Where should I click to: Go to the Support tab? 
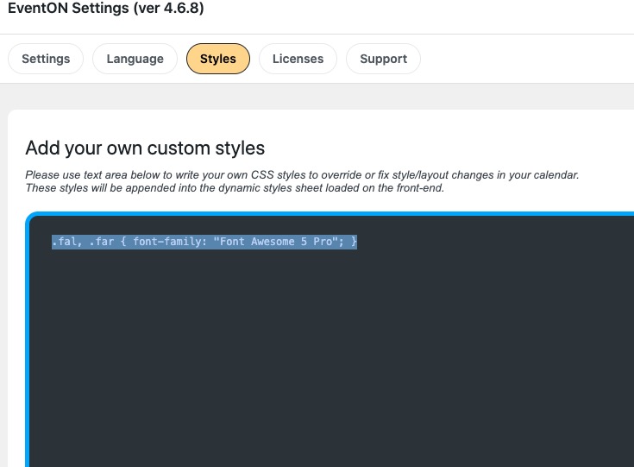[x=383, y=59]
